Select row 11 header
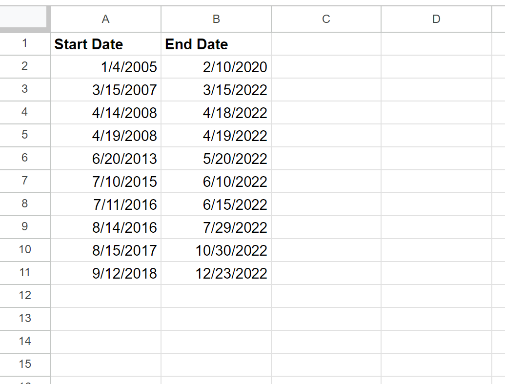This screenshot has height=384, width=505. 25,273
